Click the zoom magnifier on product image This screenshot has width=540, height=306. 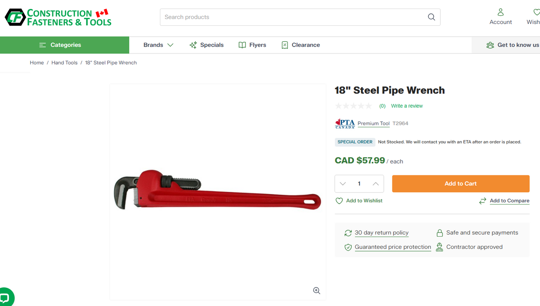click(317, 291)
